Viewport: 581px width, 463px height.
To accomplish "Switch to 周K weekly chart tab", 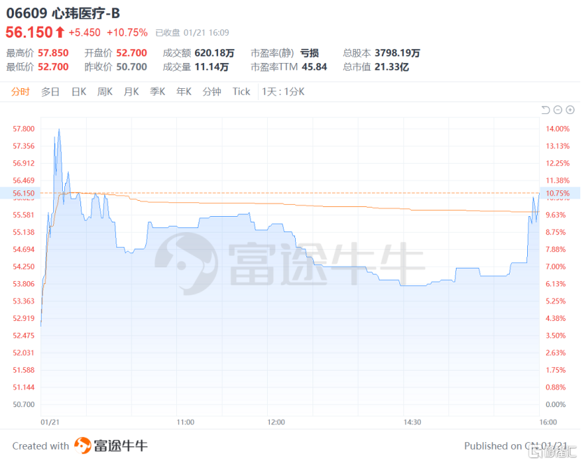I will pos(105,92).
